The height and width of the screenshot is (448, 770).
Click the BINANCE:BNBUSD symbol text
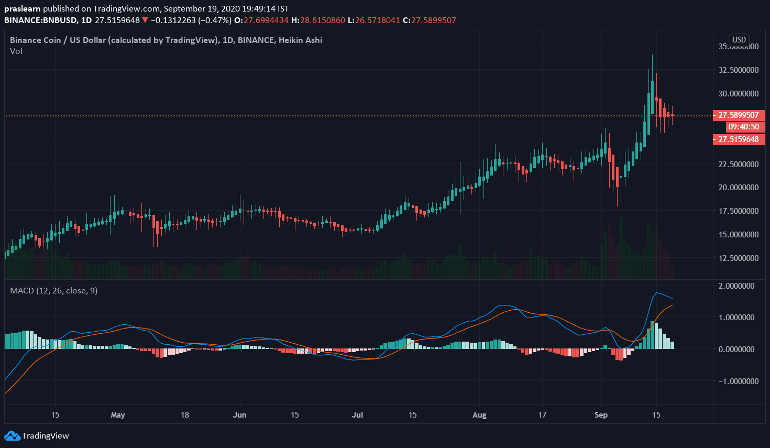click(x=40, y=20)
